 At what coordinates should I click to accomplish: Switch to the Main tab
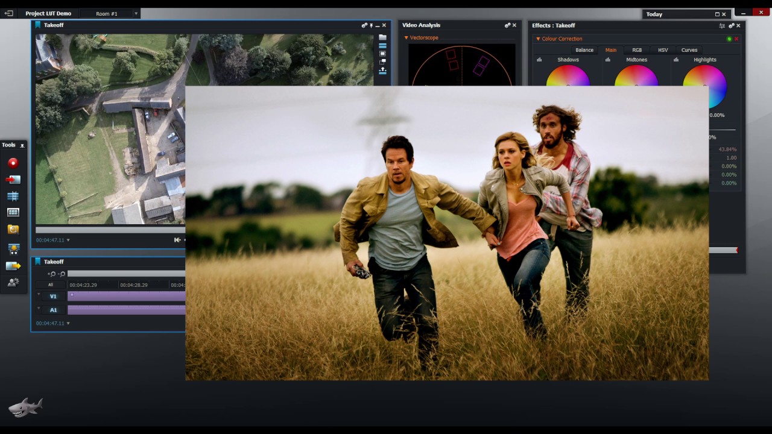pos(611,50)
